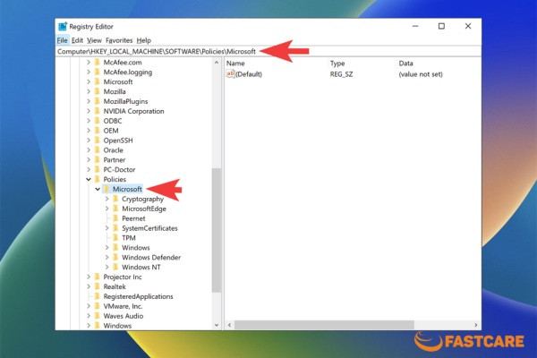This screenshot has height=358, width=537.
Task: Select the MicrosoftEdge tree entry
Action: click(x=144, y=209)
